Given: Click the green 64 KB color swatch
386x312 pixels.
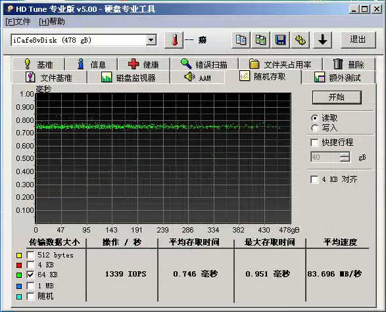Looking at the screenshot, I should click(19, 275).
